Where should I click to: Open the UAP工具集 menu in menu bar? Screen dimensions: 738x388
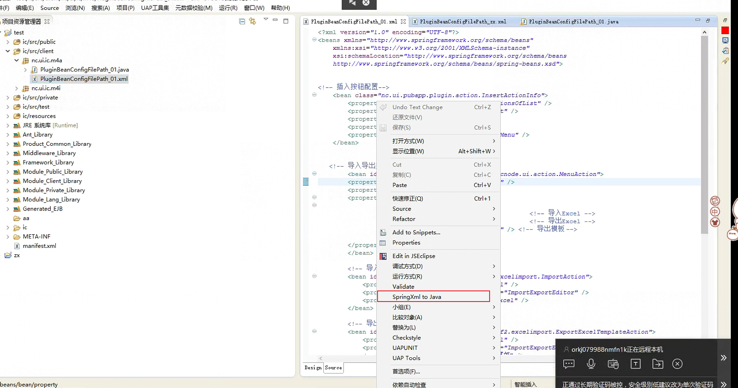155,8
